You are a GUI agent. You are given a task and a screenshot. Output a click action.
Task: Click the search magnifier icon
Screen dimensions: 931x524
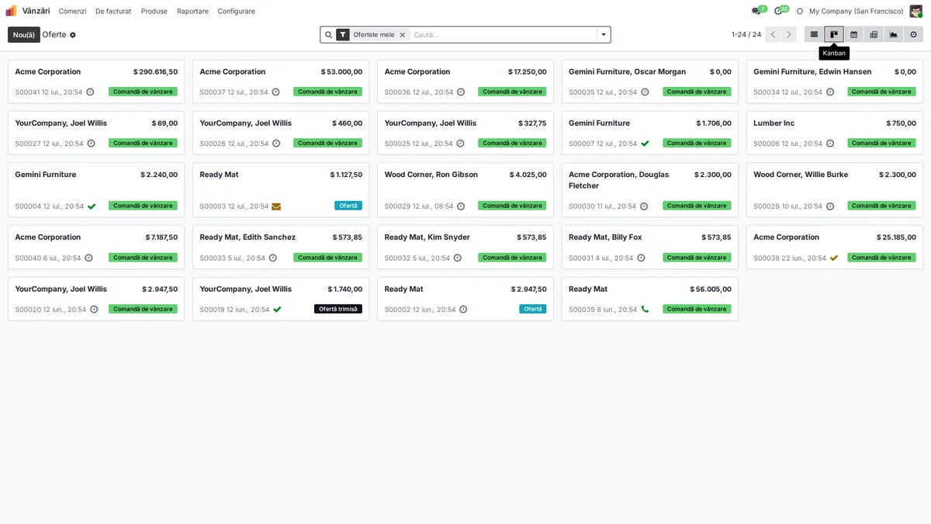pyautogui.click(x=328, y=35)
